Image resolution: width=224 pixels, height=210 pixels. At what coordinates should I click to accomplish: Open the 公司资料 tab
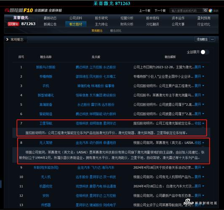76,18
